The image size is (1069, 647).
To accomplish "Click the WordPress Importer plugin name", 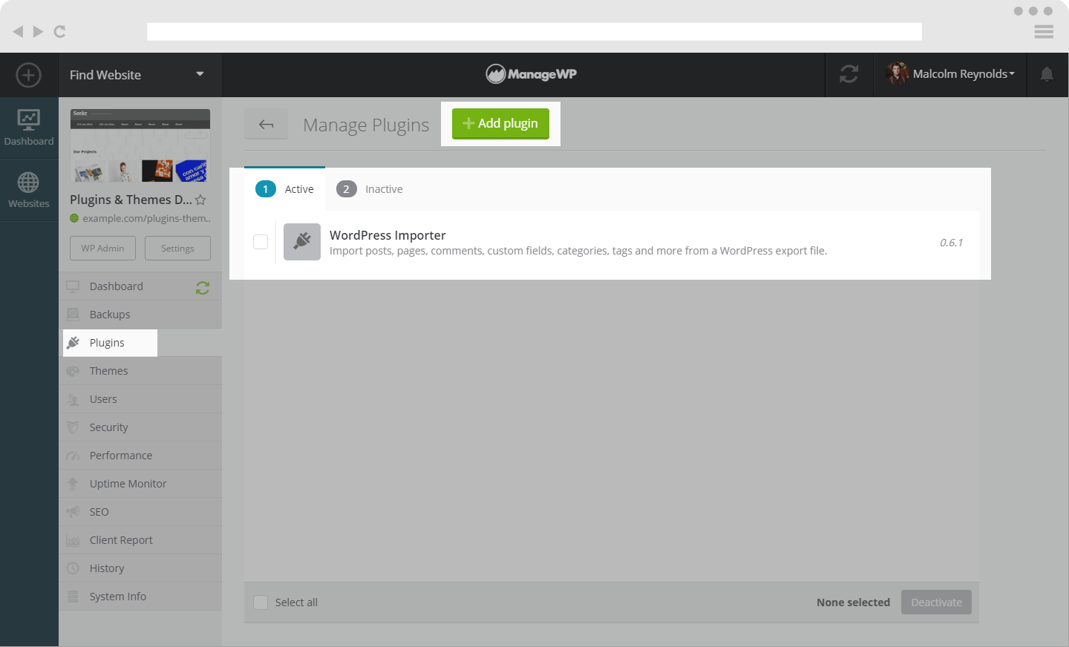I will [388, 235].
